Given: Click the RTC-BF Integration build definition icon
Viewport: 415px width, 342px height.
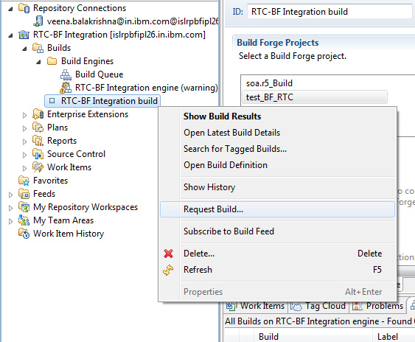Looking at the screenshot, I should tap(52, 100).
